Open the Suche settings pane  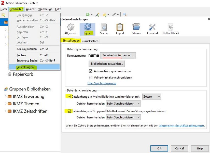104,29
